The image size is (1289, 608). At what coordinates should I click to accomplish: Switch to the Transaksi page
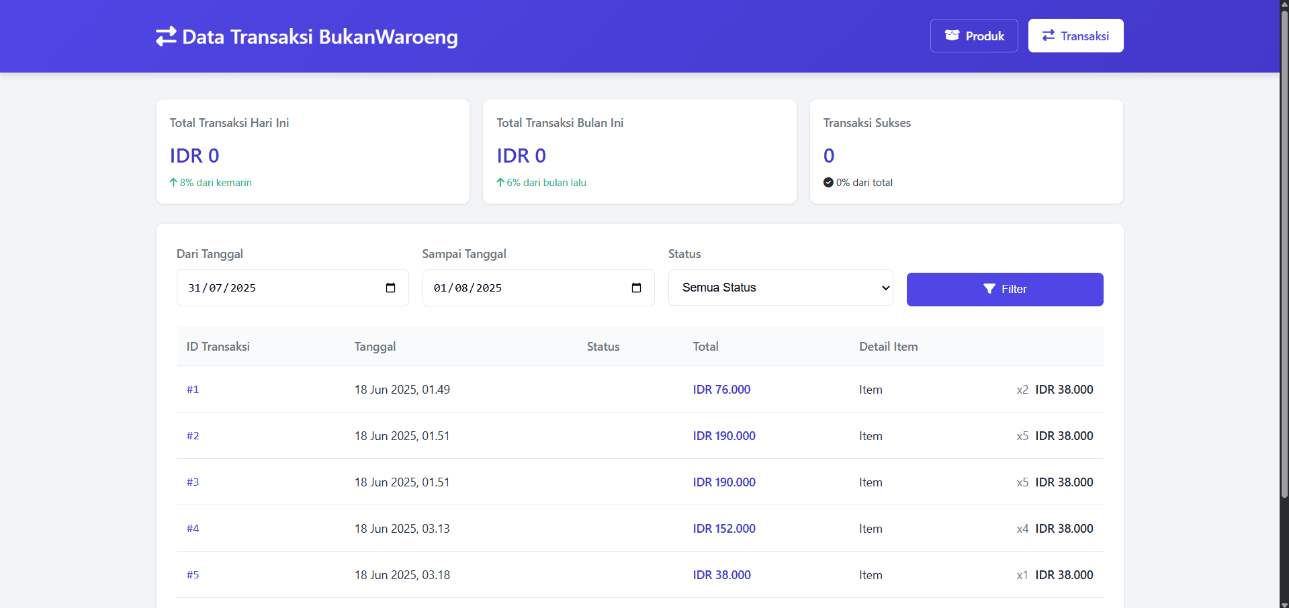(x=1075, y=36)
